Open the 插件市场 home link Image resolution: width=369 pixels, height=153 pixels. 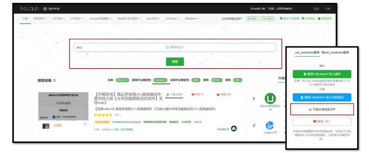(x=51, y=9)
